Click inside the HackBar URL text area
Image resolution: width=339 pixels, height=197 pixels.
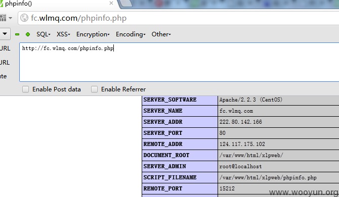click(179, 62)
